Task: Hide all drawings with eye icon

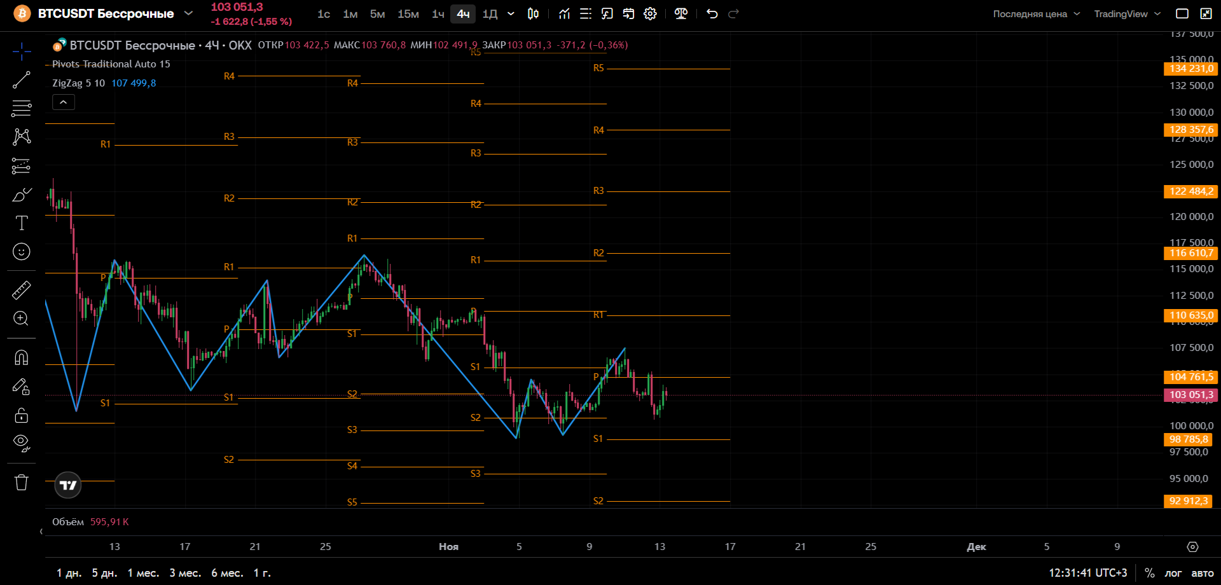Action: tap(21, 443)
